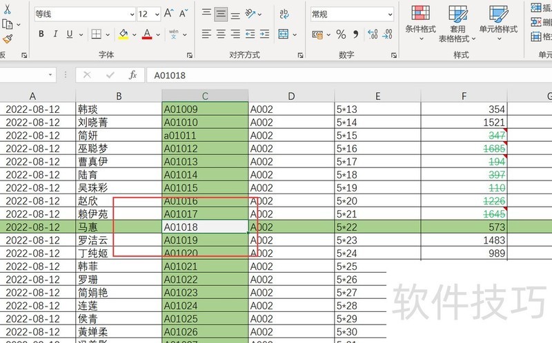Open 条件格式 conditional formatting

[x=420, y=23]
